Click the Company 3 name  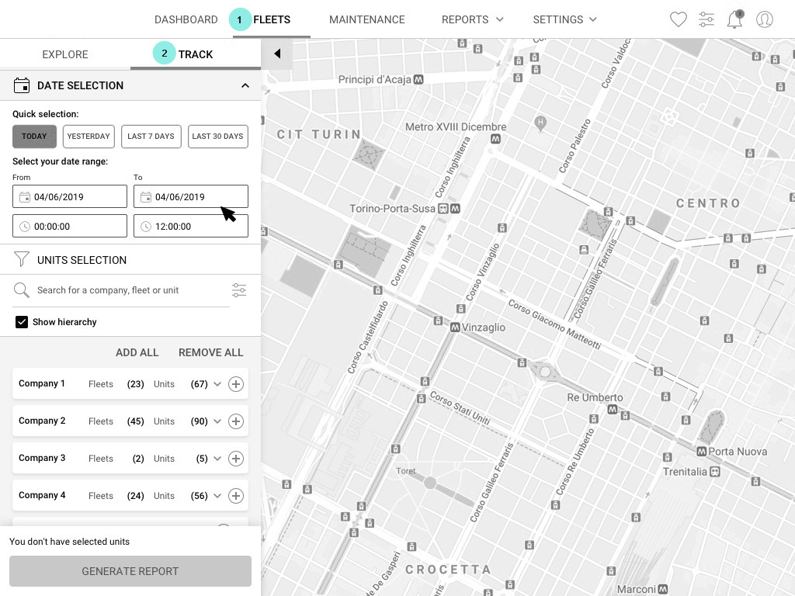coord(42,458)
